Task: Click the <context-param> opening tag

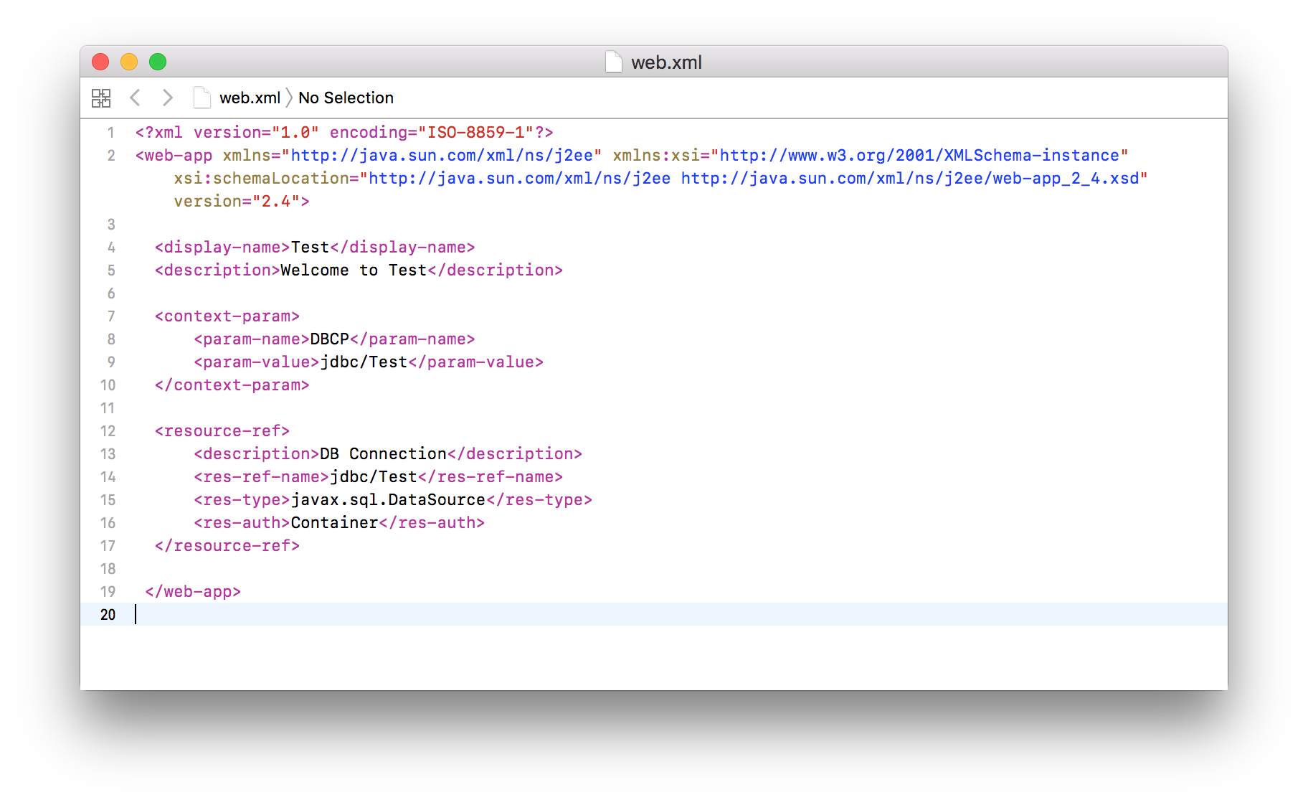Action: tap(227, 316)
